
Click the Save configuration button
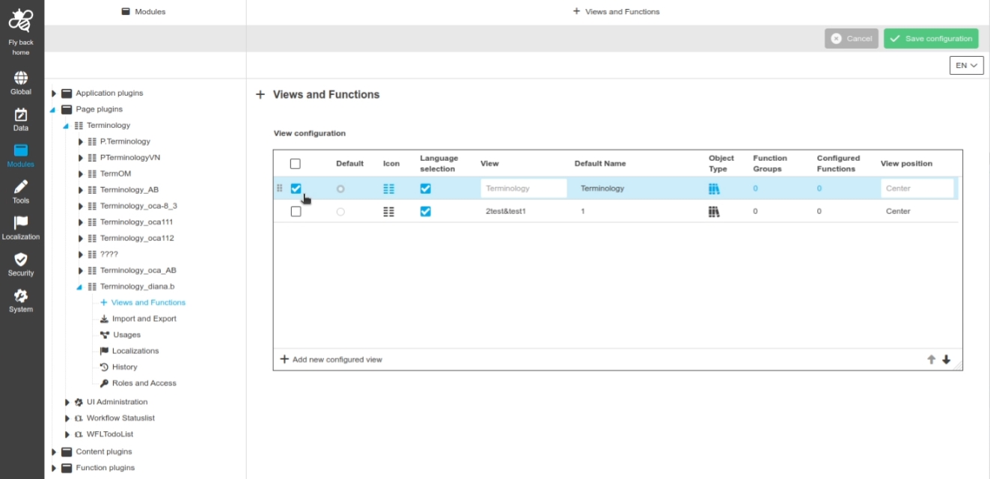click(x=930, y=39)
